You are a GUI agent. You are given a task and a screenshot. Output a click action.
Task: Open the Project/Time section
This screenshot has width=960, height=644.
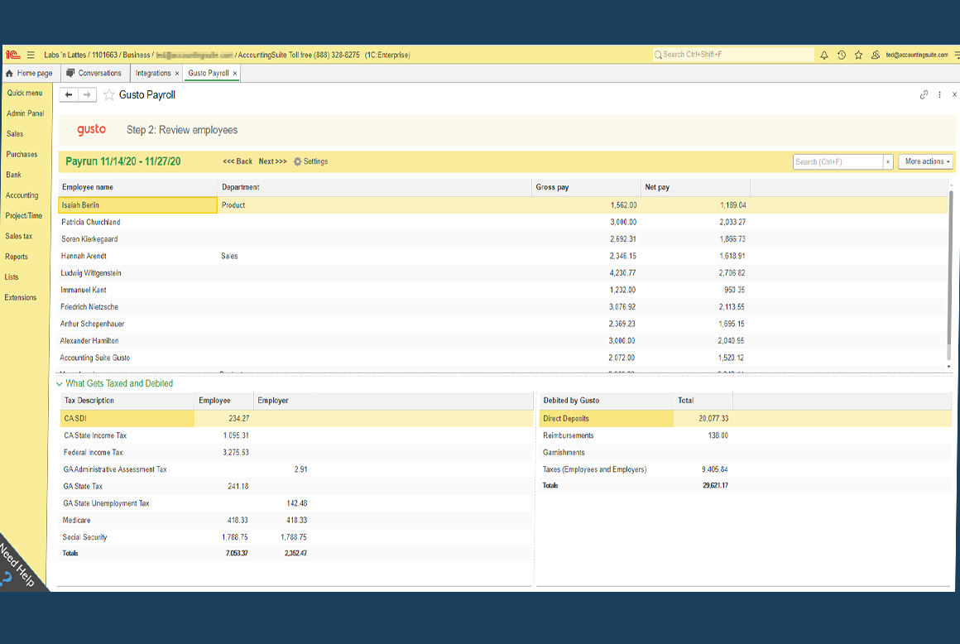tap(23, 215)
